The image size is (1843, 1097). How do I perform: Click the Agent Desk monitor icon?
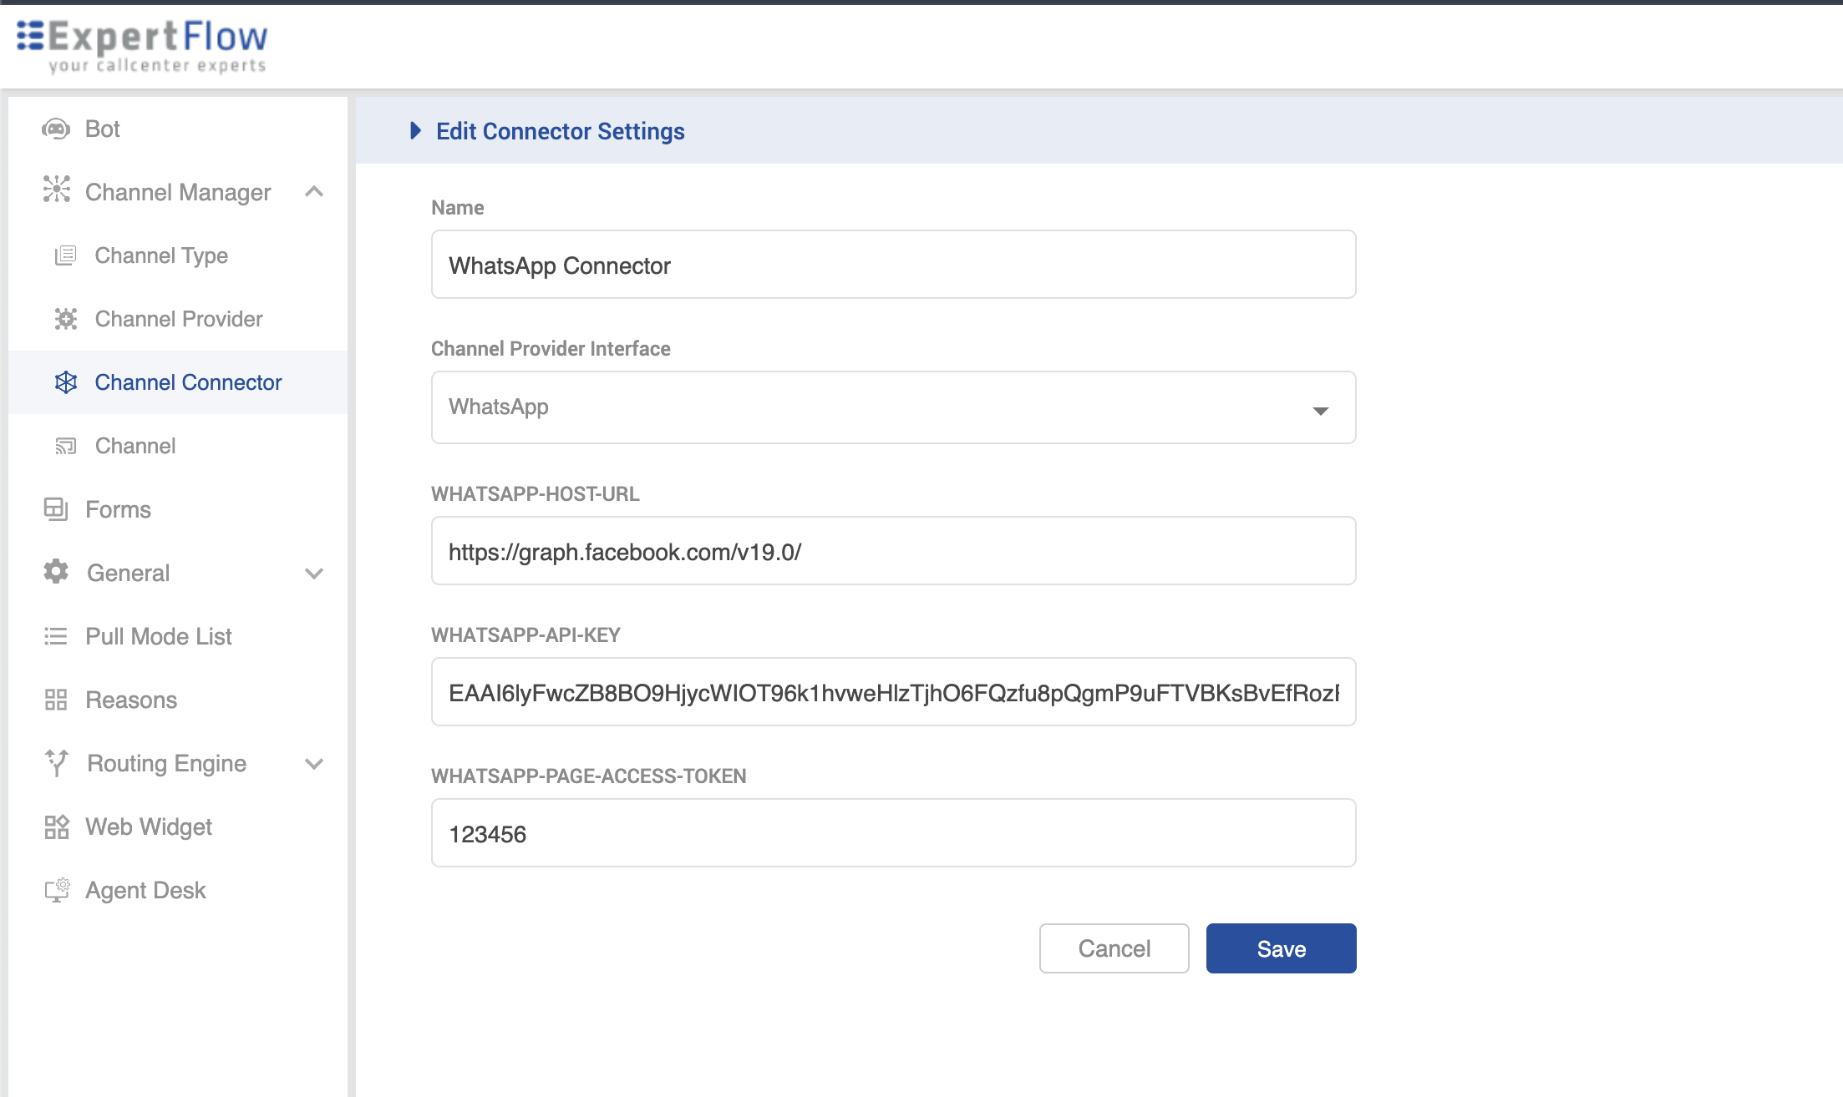56,890
